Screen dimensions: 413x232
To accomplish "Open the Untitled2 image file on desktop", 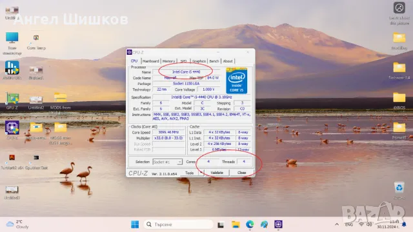I will [x=36, y=102].
